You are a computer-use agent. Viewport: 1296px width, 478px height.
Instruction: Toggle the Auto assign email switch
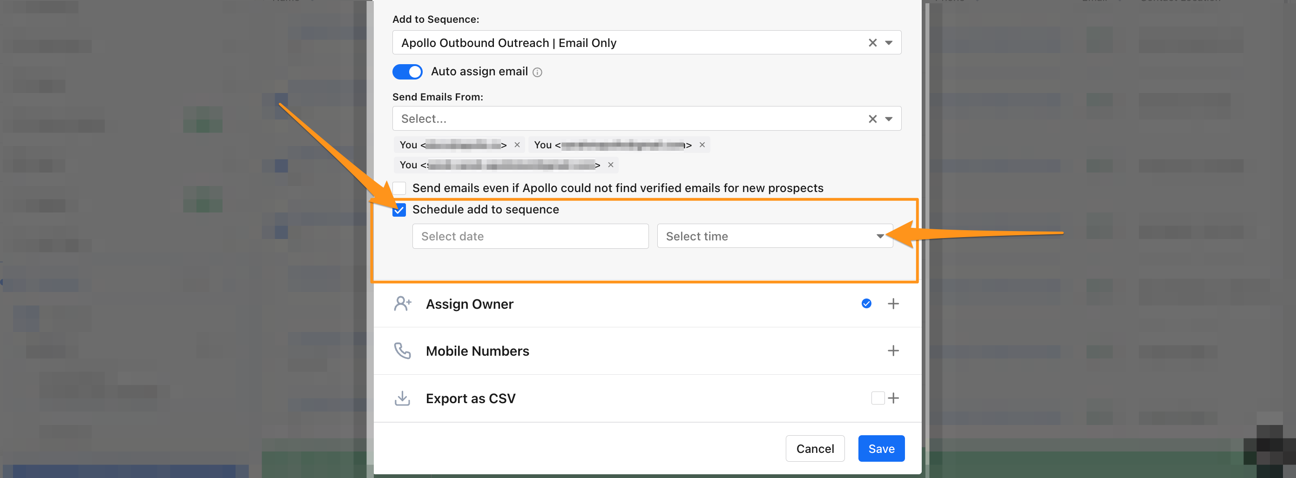click(x=407, y=72)
